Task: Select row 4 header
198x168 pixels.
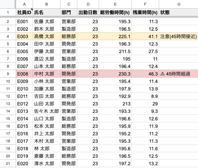Action: coord(8,36)
